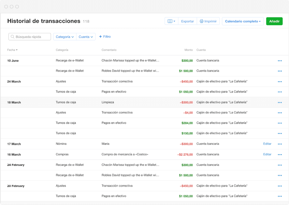
Task: Select the 17 March date cell
Action: pyautogui.click(x=14, y=144)
